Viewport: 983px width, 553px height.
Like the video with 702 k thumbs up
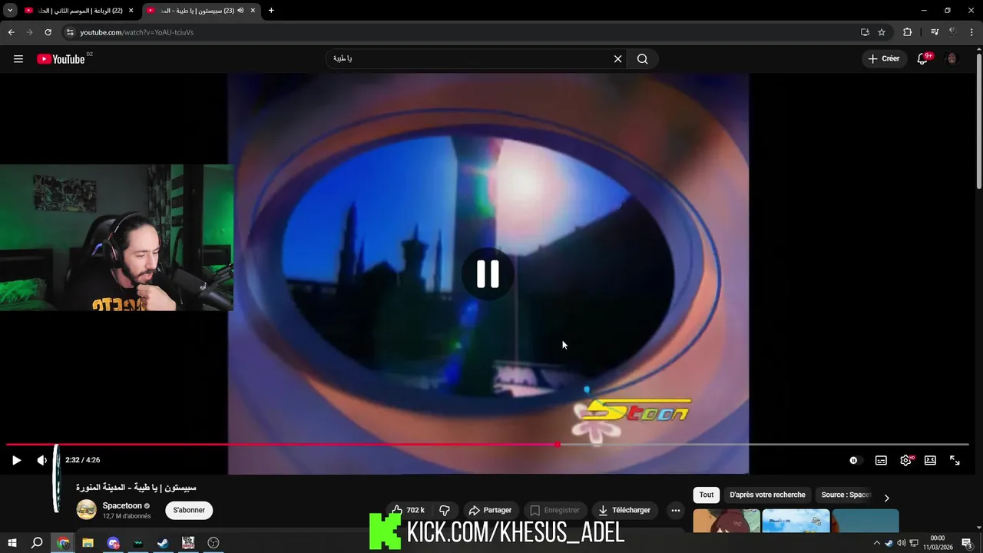tap(407, 510)
